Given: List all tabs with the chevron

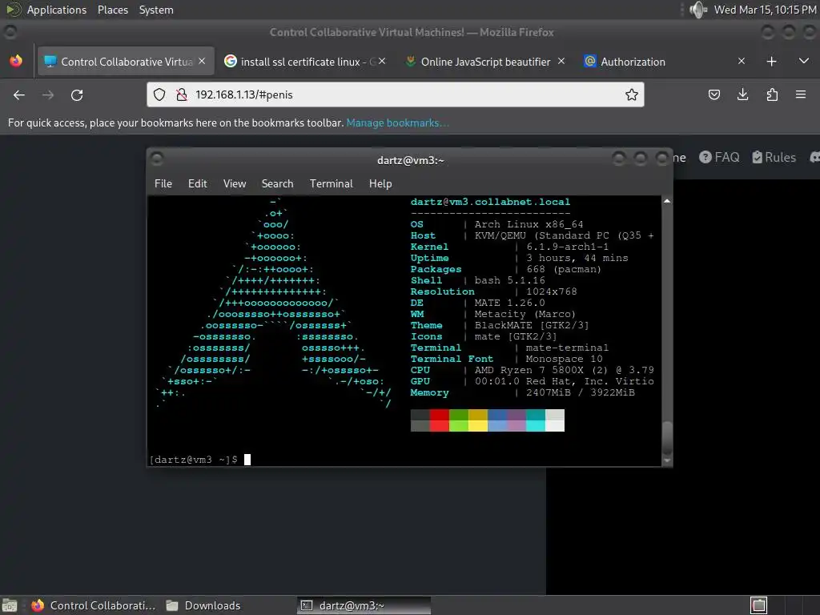Looking at the screenshot, I should 804,61.
